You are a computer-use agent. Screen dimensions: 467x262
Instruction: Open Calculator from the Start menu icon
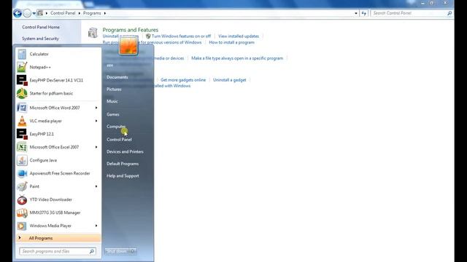(x=22, y=54)
